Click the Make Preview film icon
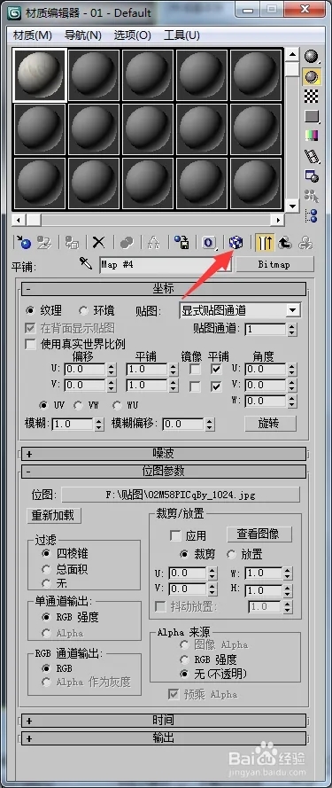The width and height of the screenshot is (332, 788). tap(312, 156)
